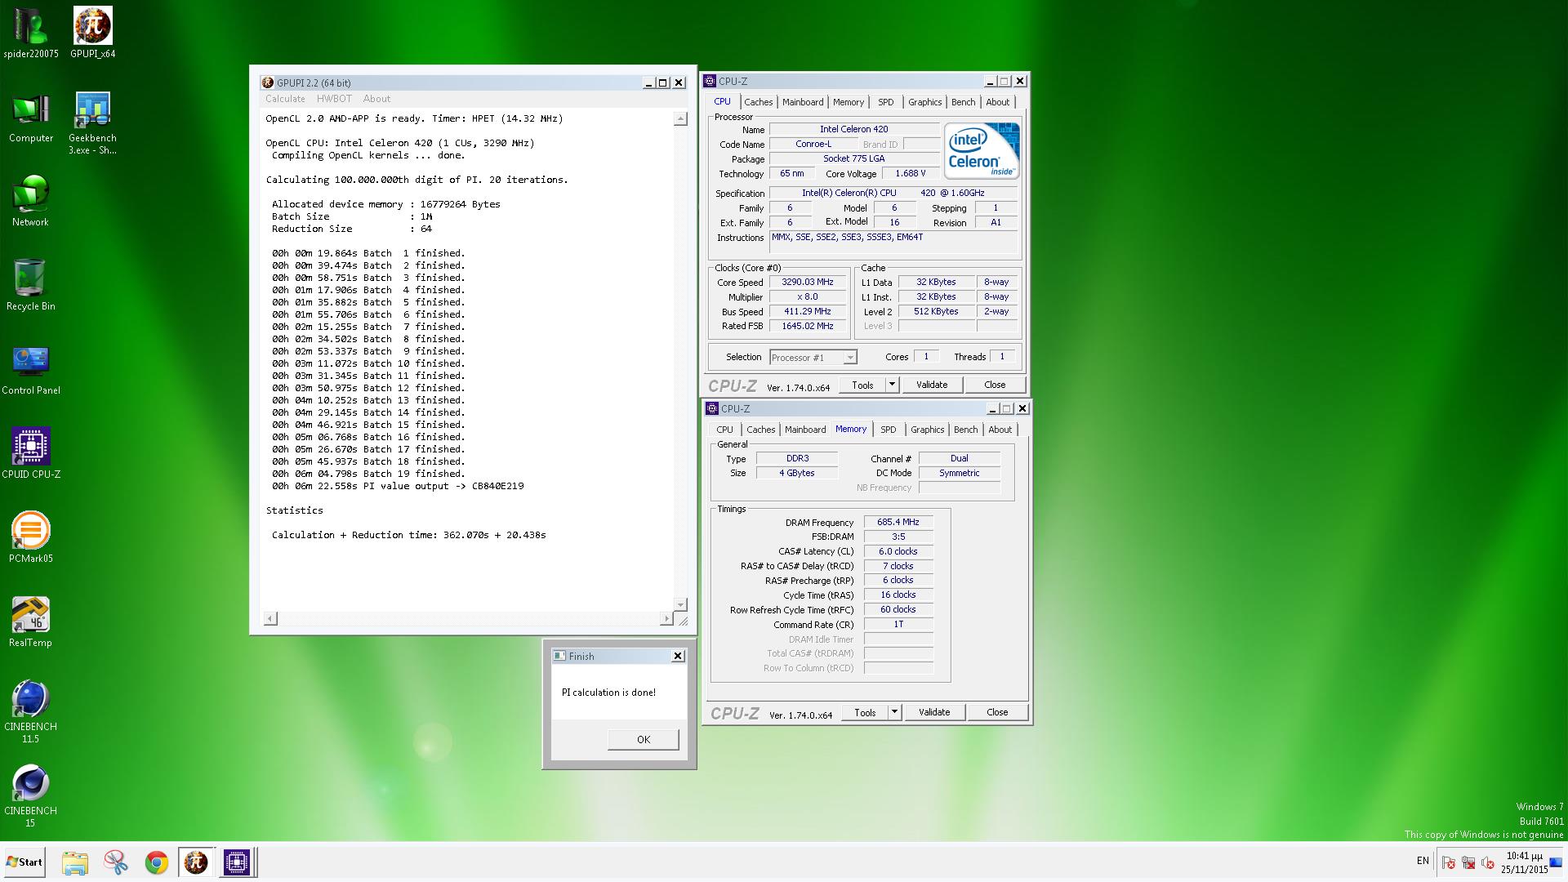Click GPUPI log scroll up arrow
1568x882 pixels.
point(680,119)
